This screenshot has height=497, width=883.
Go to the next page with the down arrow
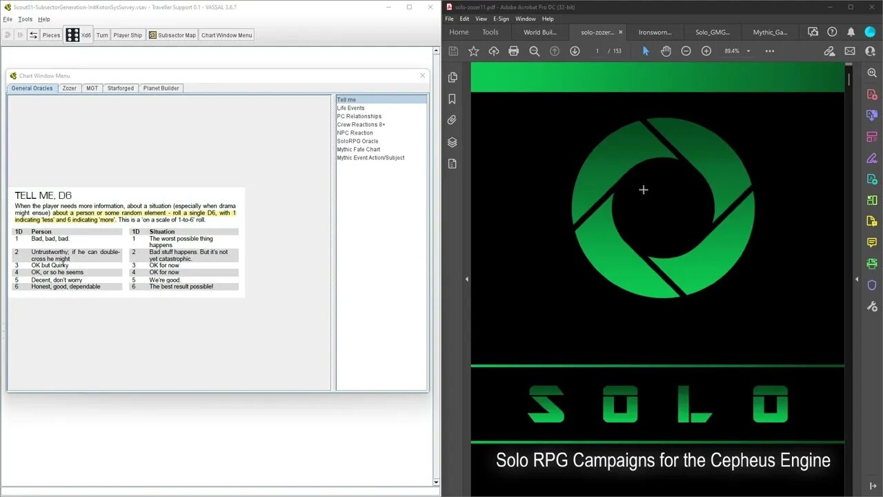tap(575, 51)
